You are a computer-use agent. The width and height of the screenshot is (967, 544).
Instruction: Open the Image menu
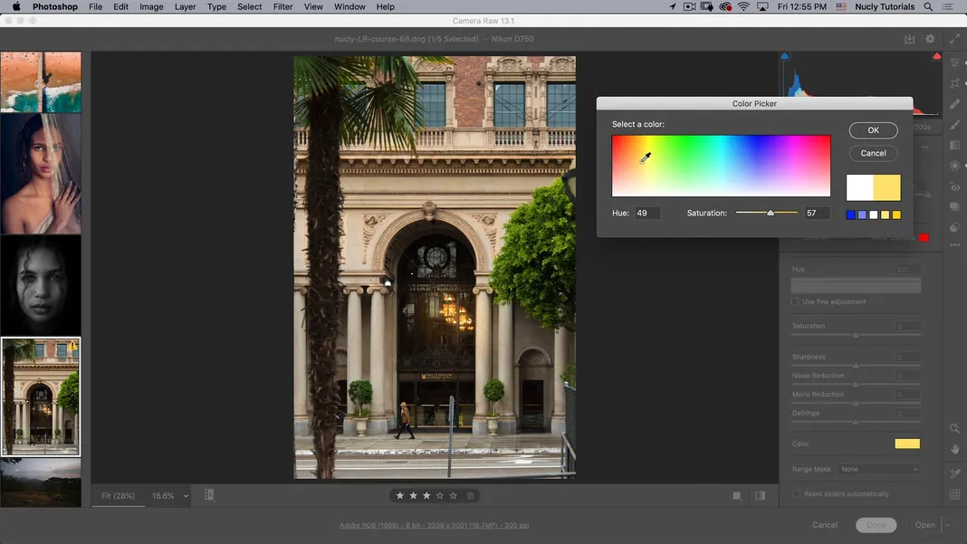151,6
